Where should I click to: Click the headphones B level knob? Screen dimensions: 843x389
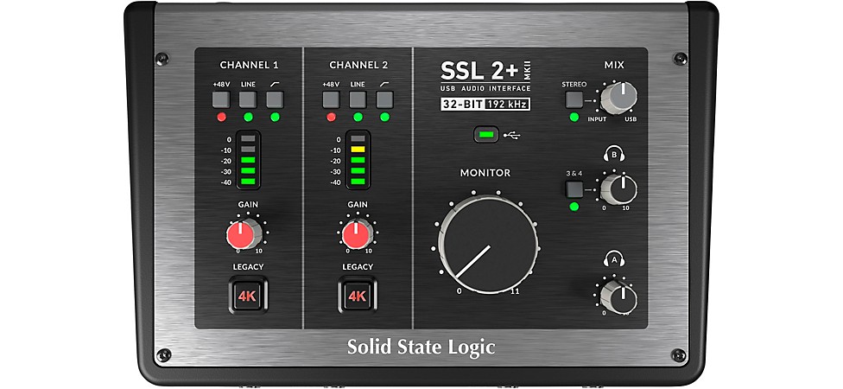618,189
